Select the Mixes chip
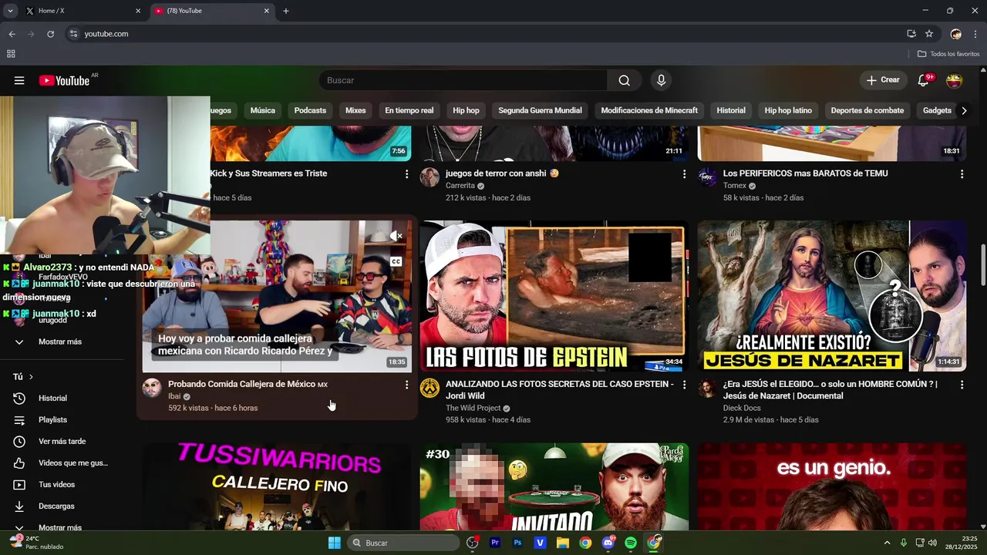Screen dimensions: 987x555 355,110
